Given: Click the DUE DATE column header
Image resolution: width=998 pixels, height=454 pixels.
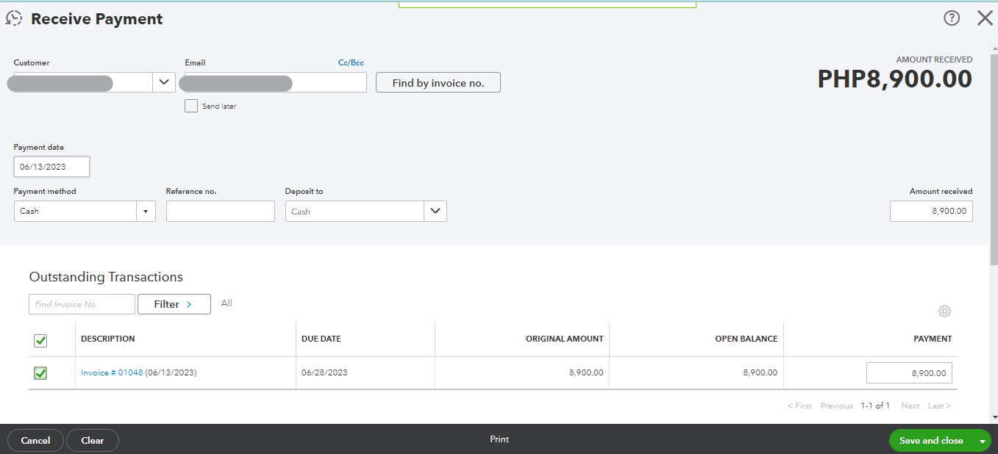Looking at the screenshot, I should [x=321, y=339].
